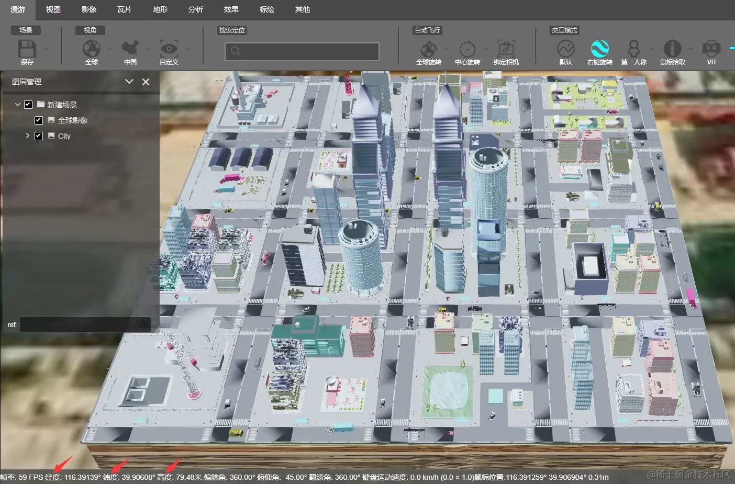Open the 漫游 tab
The width and height of the screenshot is (735, 484).
[18, 9]
